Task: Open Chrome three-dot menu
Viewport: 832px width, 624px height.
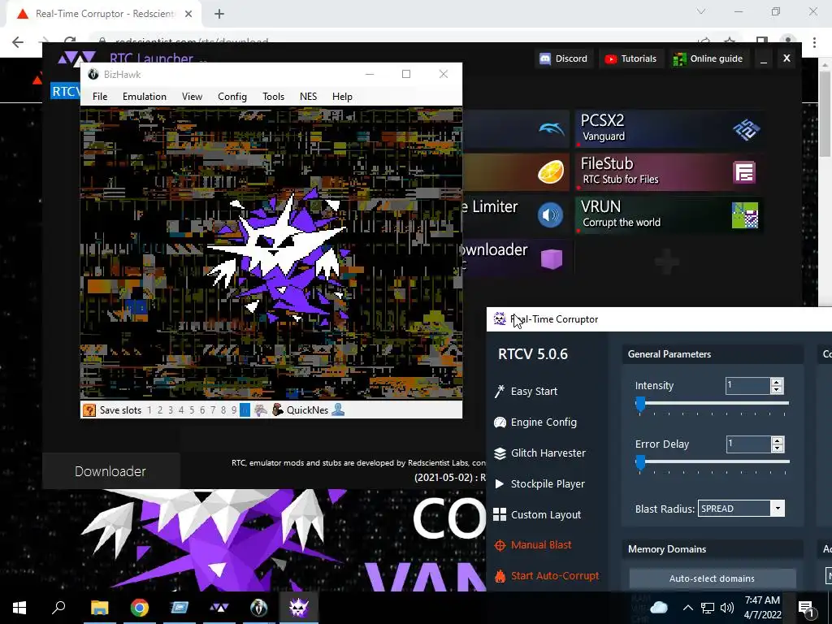Action: point(814,42)
